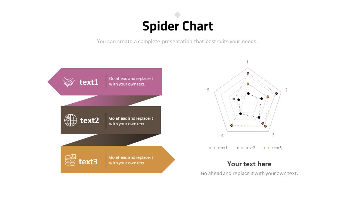Viewport: 355px width, 199px height.
Task: Select the description text in orange banner
Action: (x=131, y=160)
